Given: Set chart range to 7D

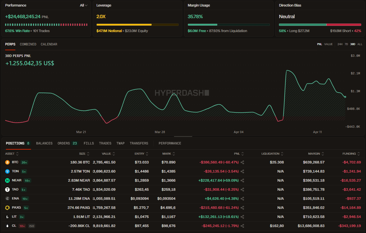Looking at the screenshot, I should [346, 44].
